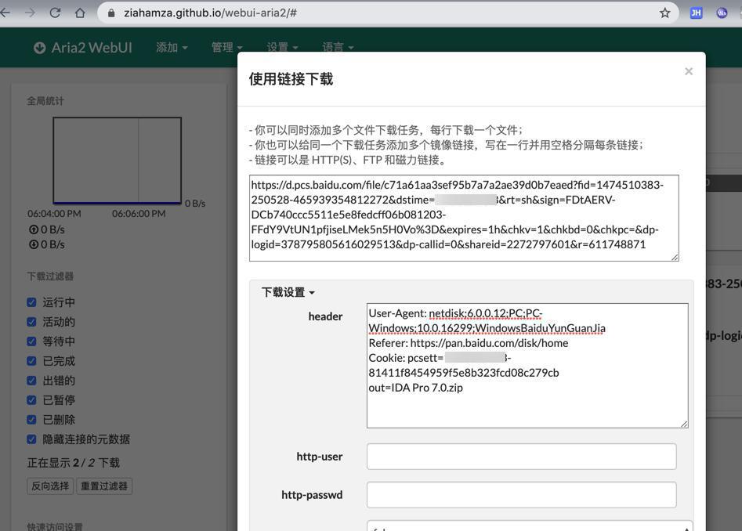This screenshot has width=742, height=531.
Task: Click the 全局统计 heading
Action: [x=45, y=101]
